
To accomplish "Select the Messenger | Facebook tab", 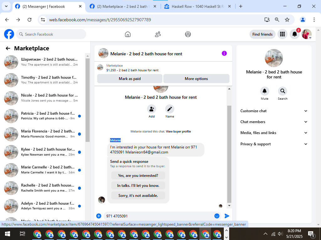I will tap(48, 7).
